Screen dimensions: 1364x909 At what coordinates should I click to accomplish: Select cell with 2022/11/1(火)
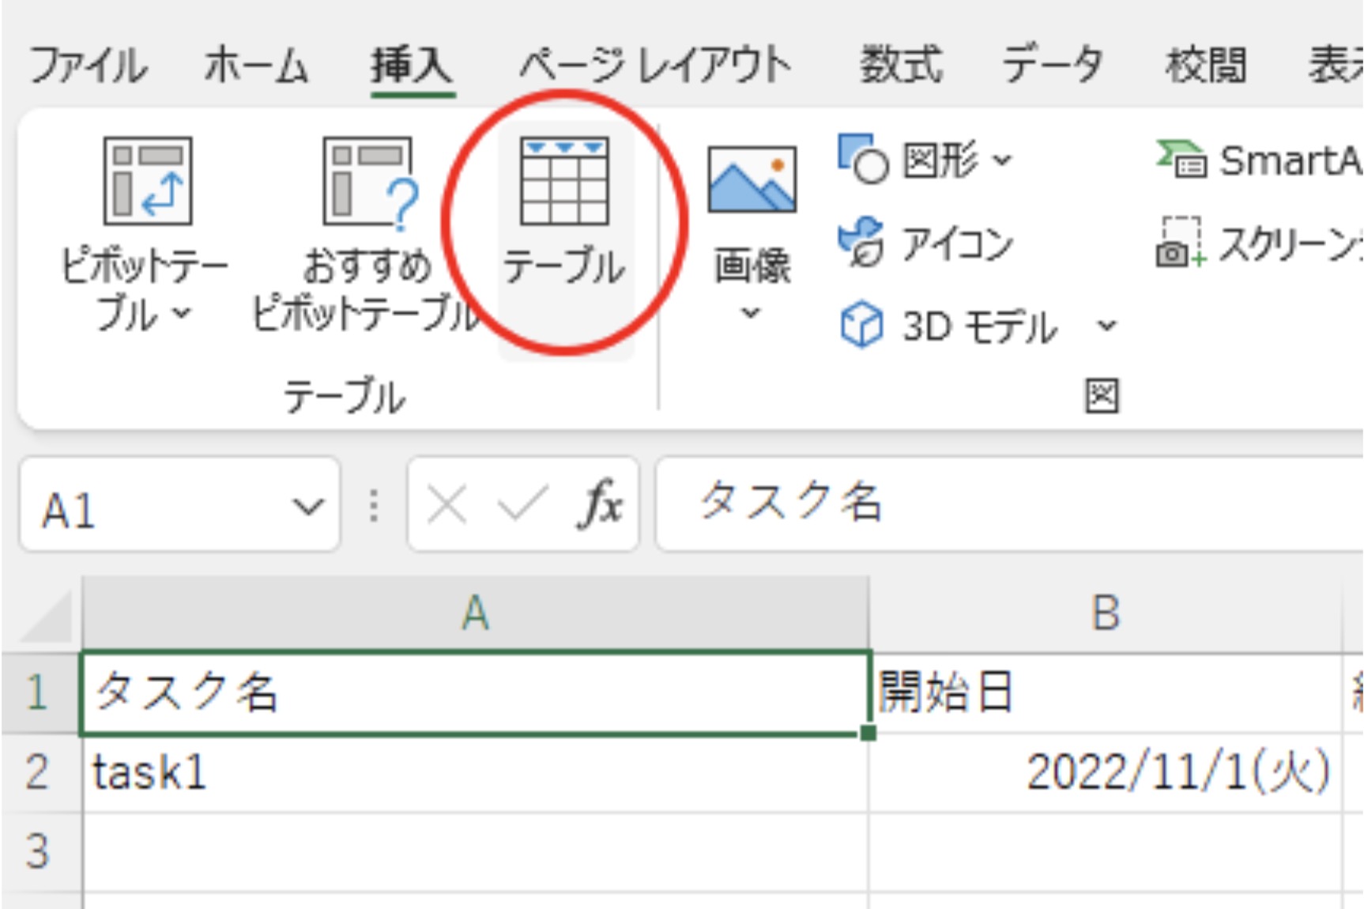click(1106, 773)
